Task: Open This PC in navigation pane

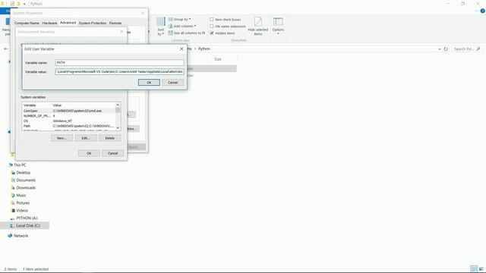Action: (20, 165)
